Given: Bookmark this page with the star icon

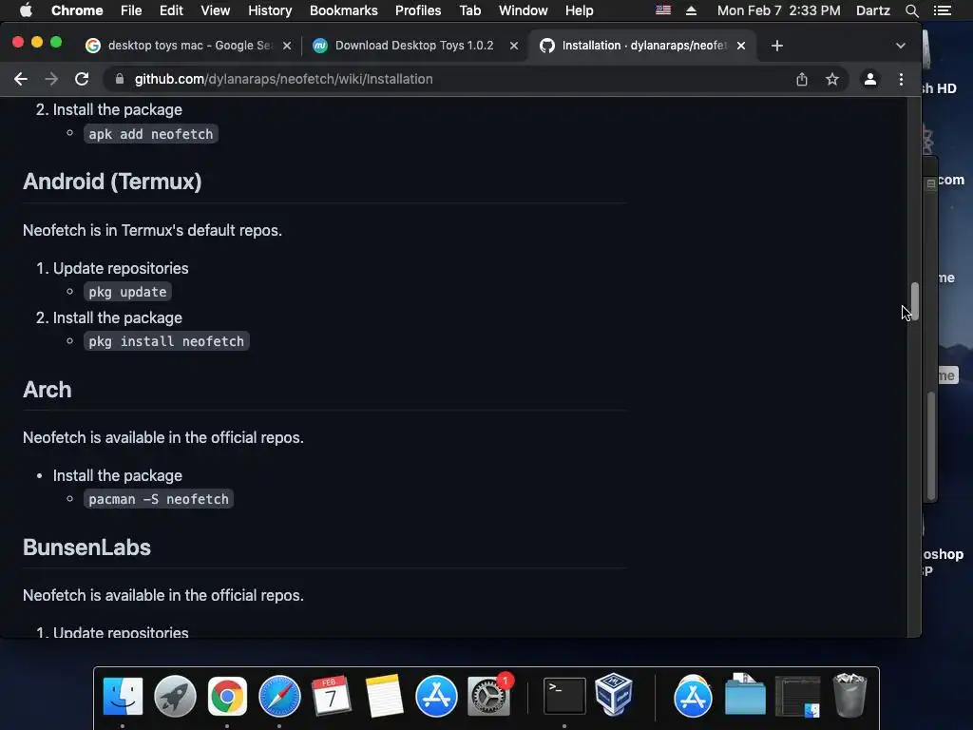Looking at the screenshot, I should pos(832,79).
